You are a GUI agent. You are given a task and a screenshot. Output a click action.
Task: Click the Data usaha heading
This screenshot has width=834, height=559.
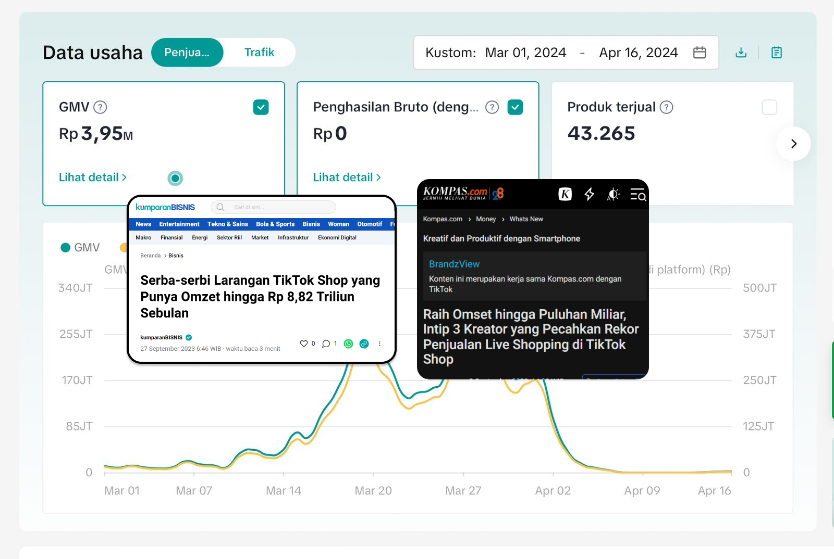[x=93, y=53]
